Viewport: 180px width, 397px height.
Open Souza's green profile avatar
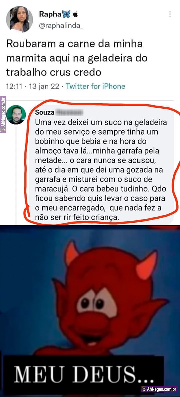[16, 115]
